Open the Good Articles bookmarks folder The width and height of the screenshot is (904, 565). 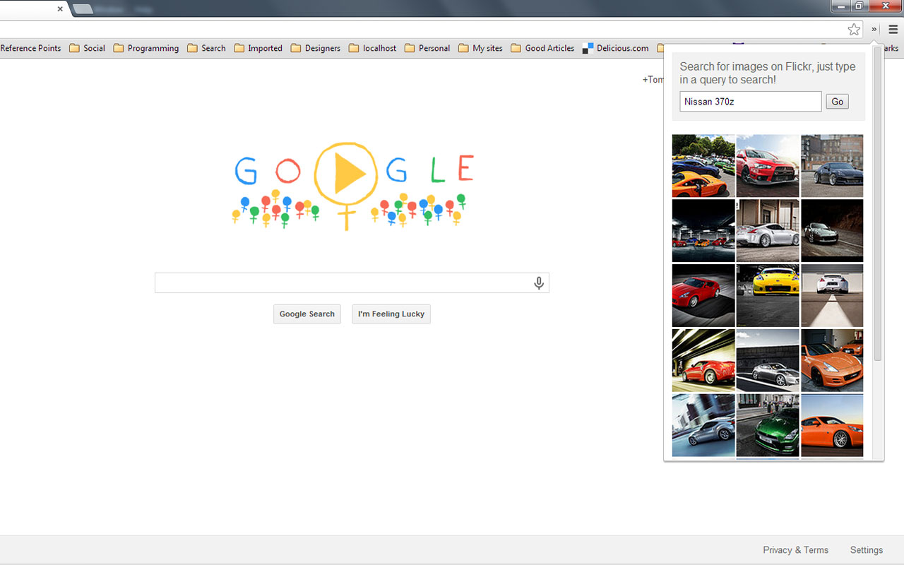coord(542,48)
